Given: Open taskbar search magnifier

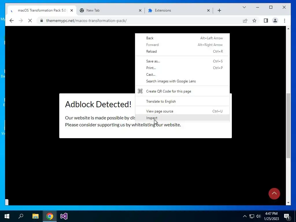Looking at the screenshot, I should pyautogui.click(x=21, y=216).
